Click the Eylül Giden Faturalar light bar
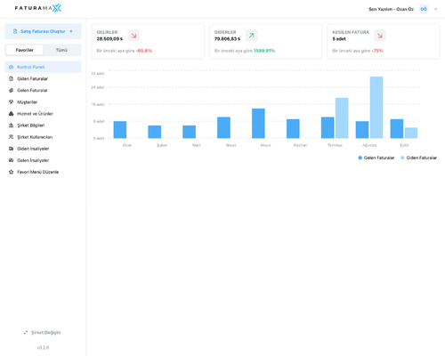 click(x=411, y=133)
